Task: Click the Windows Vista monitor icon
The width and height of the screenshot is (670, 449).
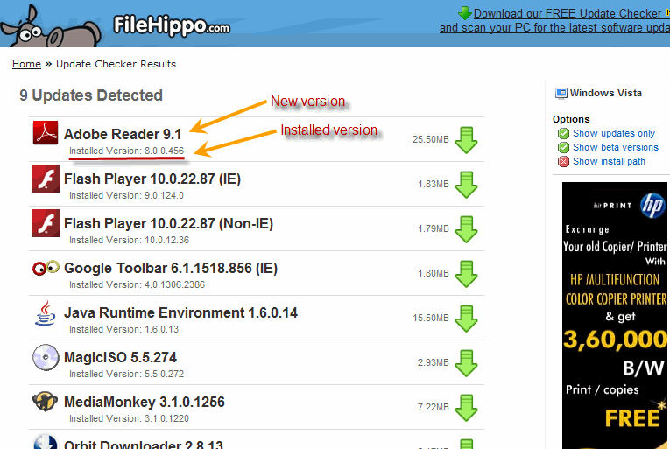Action: click(x=561, y=93)
